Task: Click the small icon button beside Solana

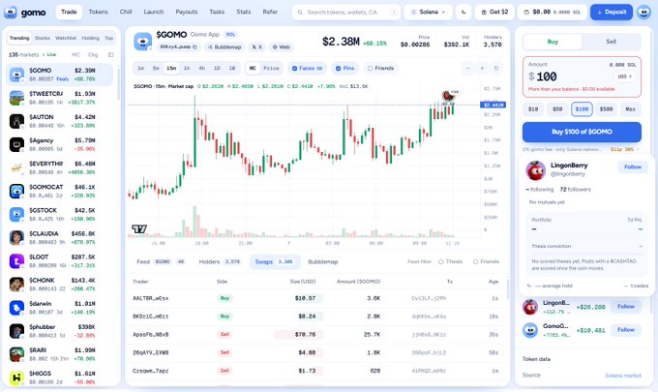Action: coord(464,13)
